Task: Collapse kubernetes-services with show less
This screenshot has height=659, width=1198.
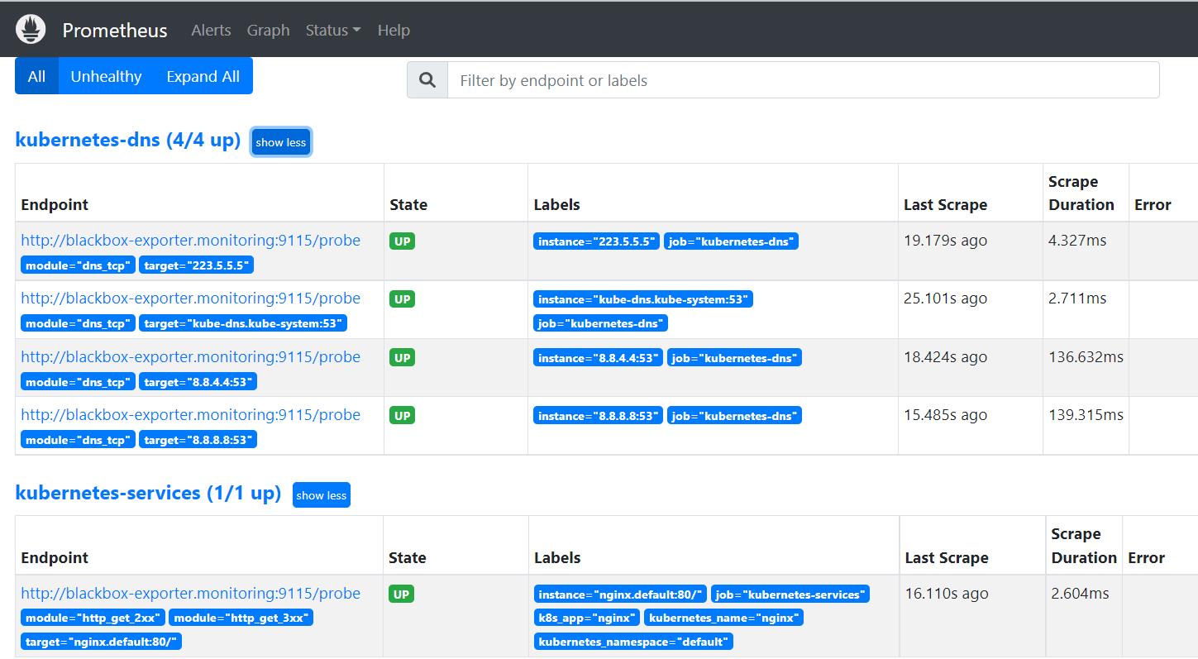Action: 322,495
